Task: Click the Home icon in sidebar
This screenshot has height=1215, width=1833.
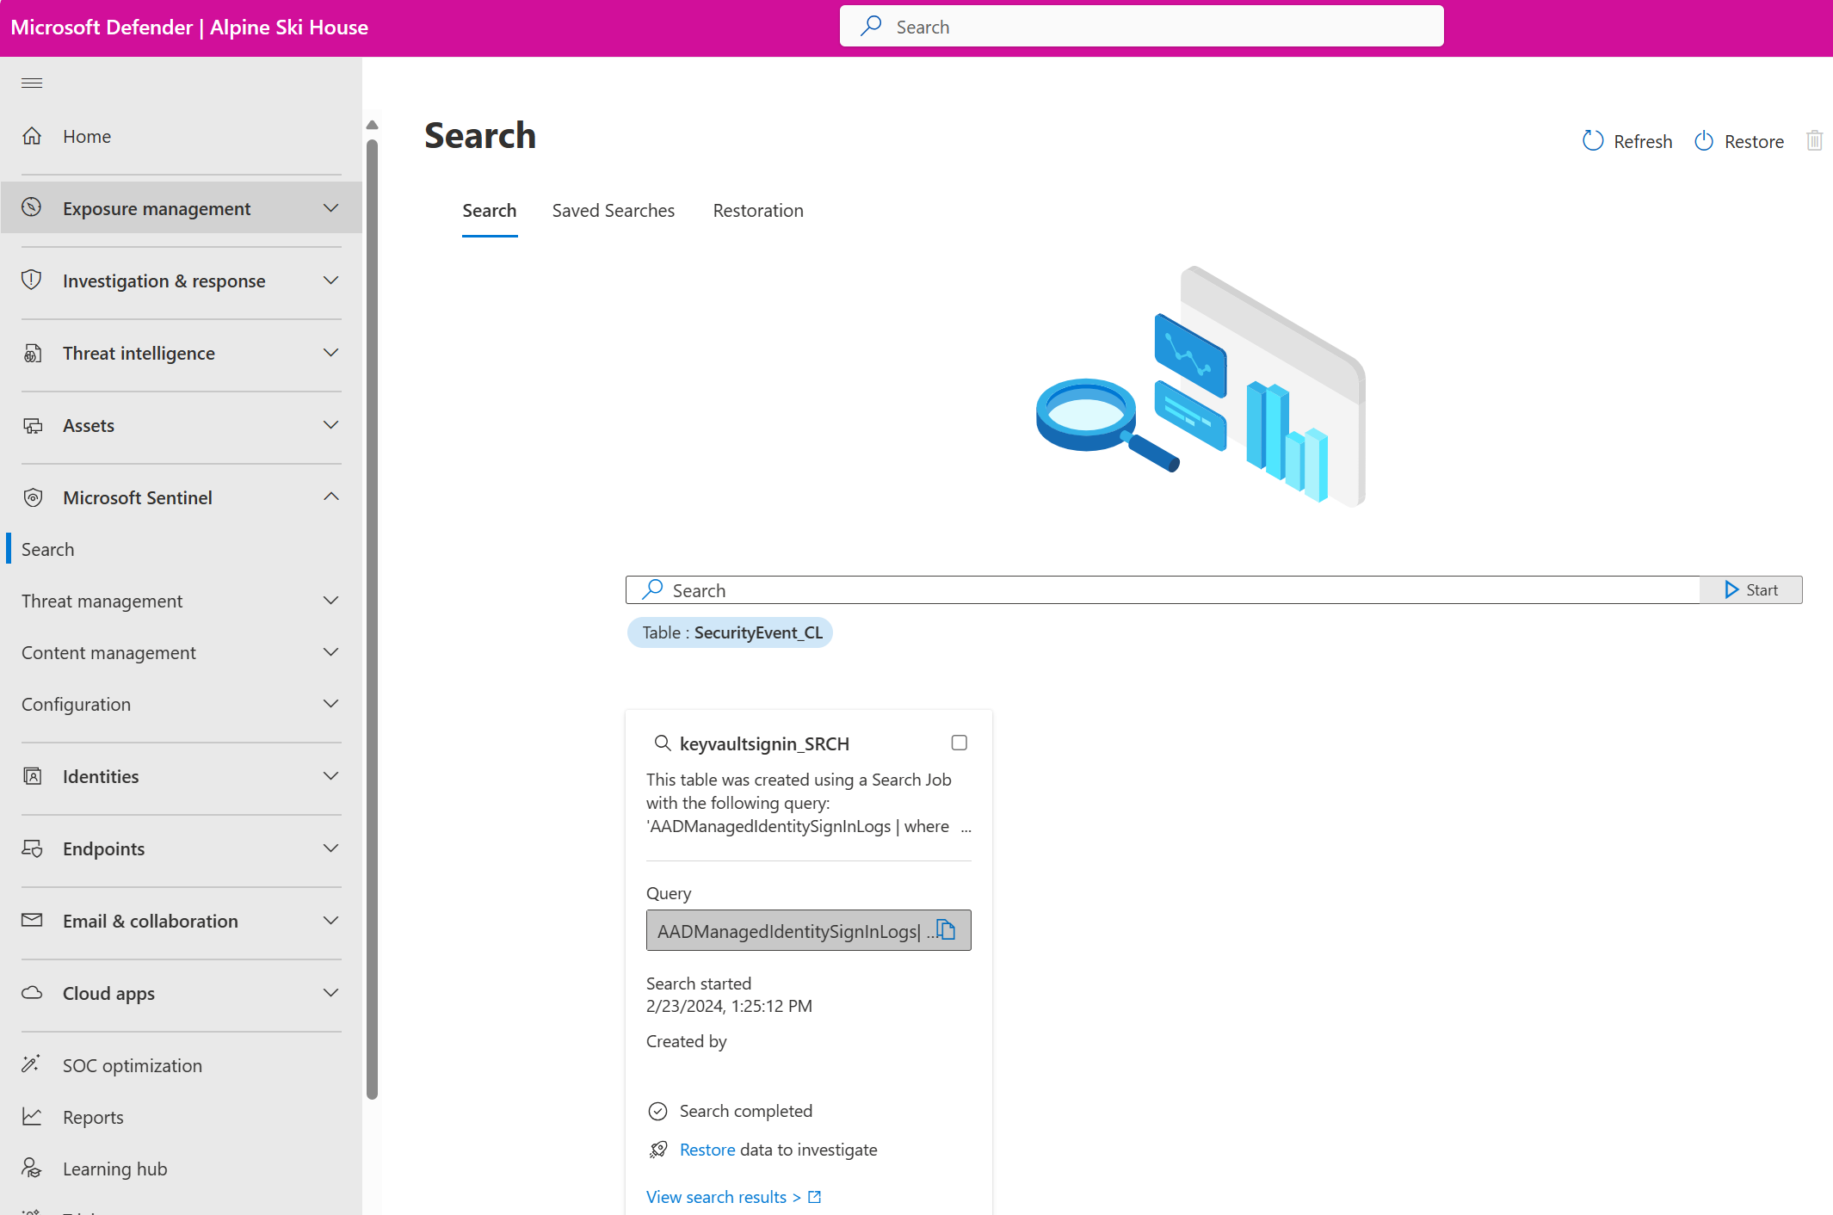Action: click(32, 136)
